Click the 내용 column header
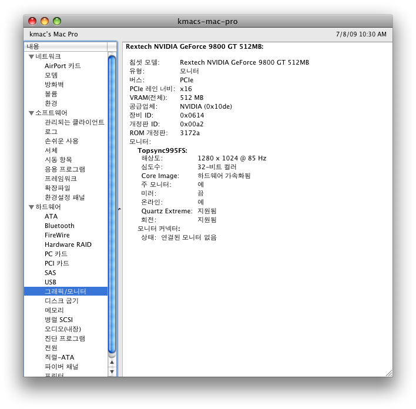The width and height of the screenshot is (416, 409). click(66, 46)
